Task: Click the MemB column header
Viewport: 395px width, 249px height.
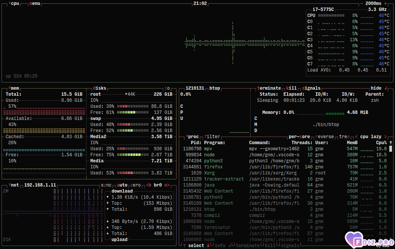Action: pyautogui.click(x=352, y=143)
